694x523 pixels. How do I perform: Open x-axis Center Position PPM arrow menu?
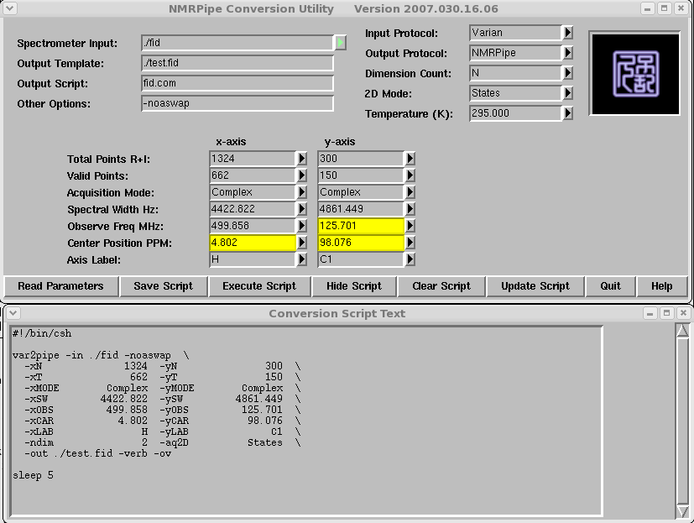point(302,243)
